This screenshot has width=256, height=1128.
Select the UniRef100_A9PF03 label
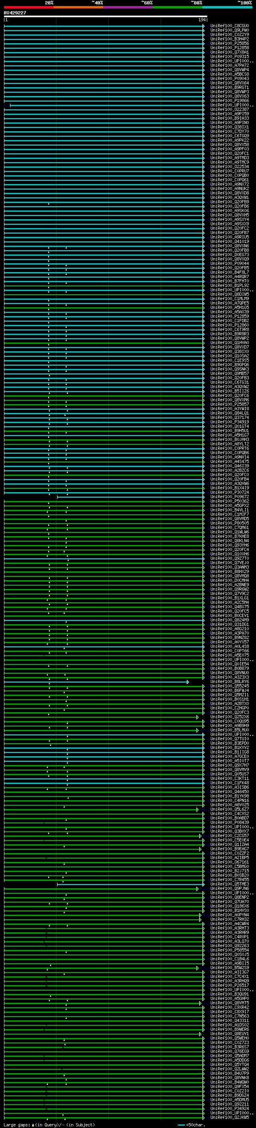point(229,149)
